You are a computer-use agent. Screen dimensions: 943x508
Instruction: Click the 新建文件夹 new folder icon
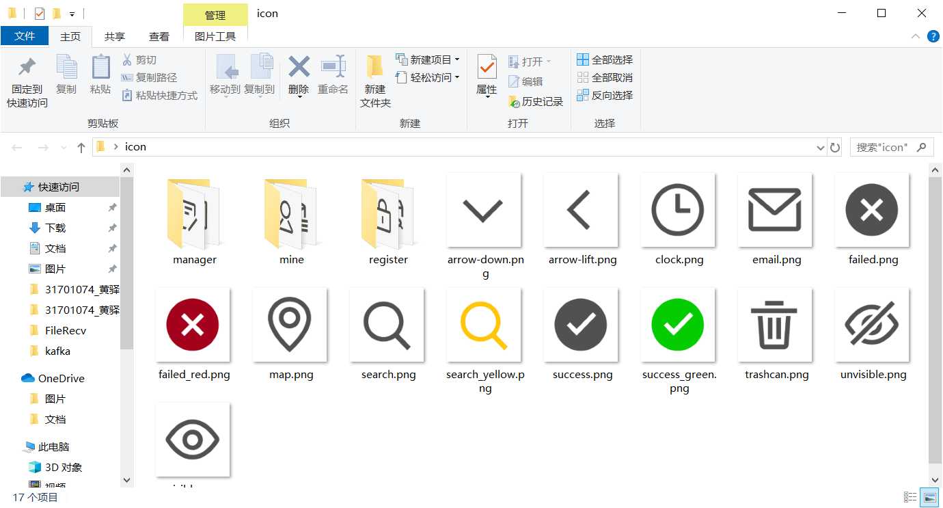374,67
